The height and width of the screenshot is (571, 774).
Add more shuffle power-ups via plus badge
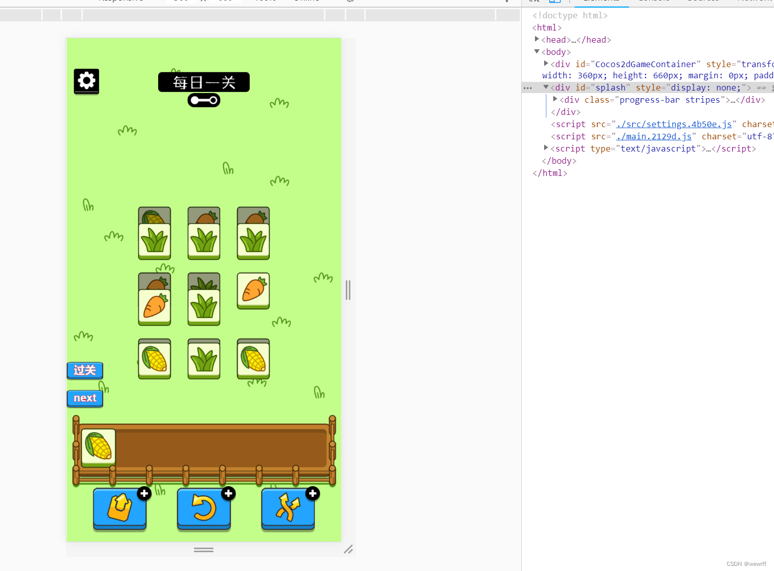pos(313,493)
